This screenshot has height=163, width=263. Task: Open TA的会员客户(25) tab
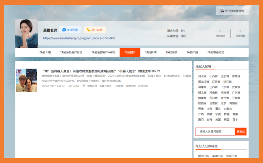(71, 52)
